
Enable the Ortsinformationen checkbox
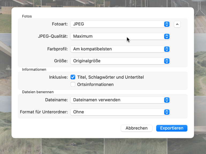click(73, 84)
